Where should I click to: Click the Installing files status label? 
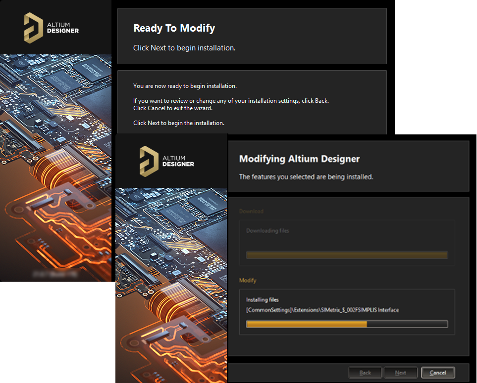point(262,299)
